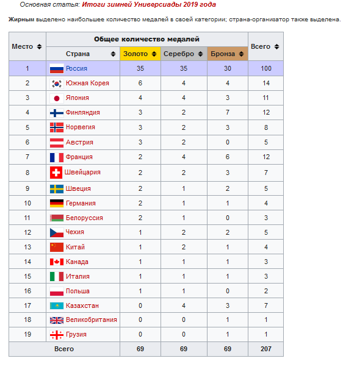This screenshot has height=375, width=343.
Task: Open the Польша link
Action: point(78,291)
